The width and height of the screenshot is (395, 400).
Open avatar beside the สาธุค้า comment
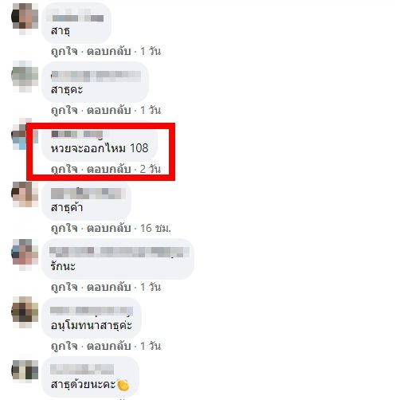coord(25,194)
